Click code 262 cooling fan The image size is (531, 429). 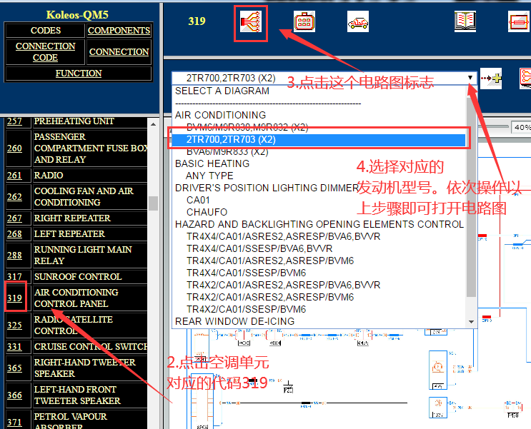point(14,196)
